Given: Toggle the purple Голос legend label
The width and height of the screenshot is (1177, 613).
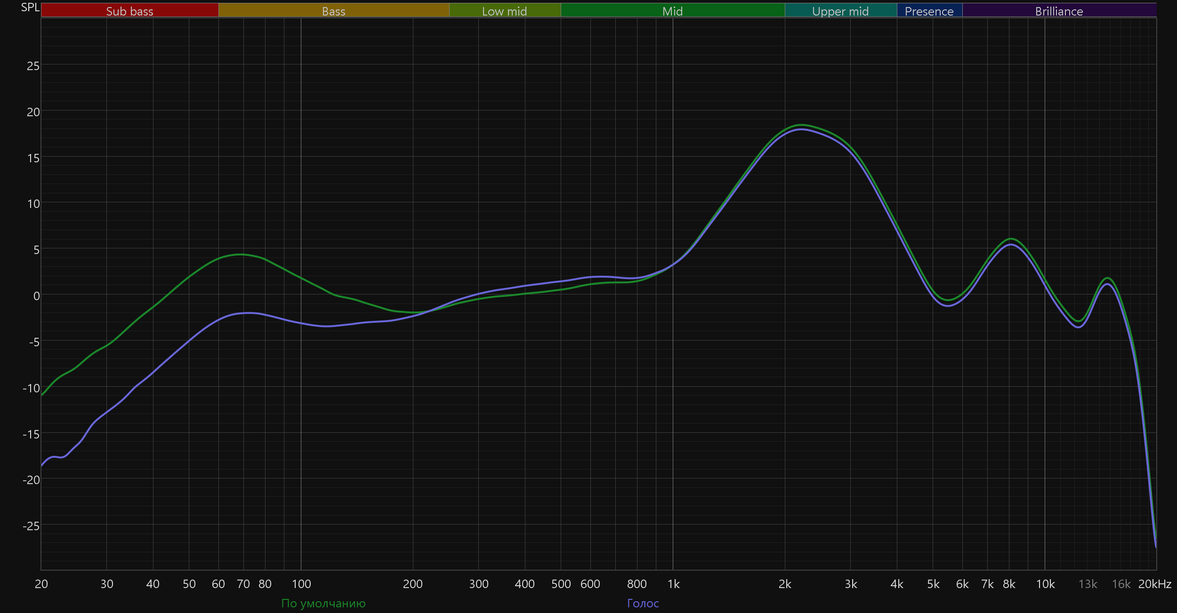Looking at the screenshot, I should coord(643,603).
